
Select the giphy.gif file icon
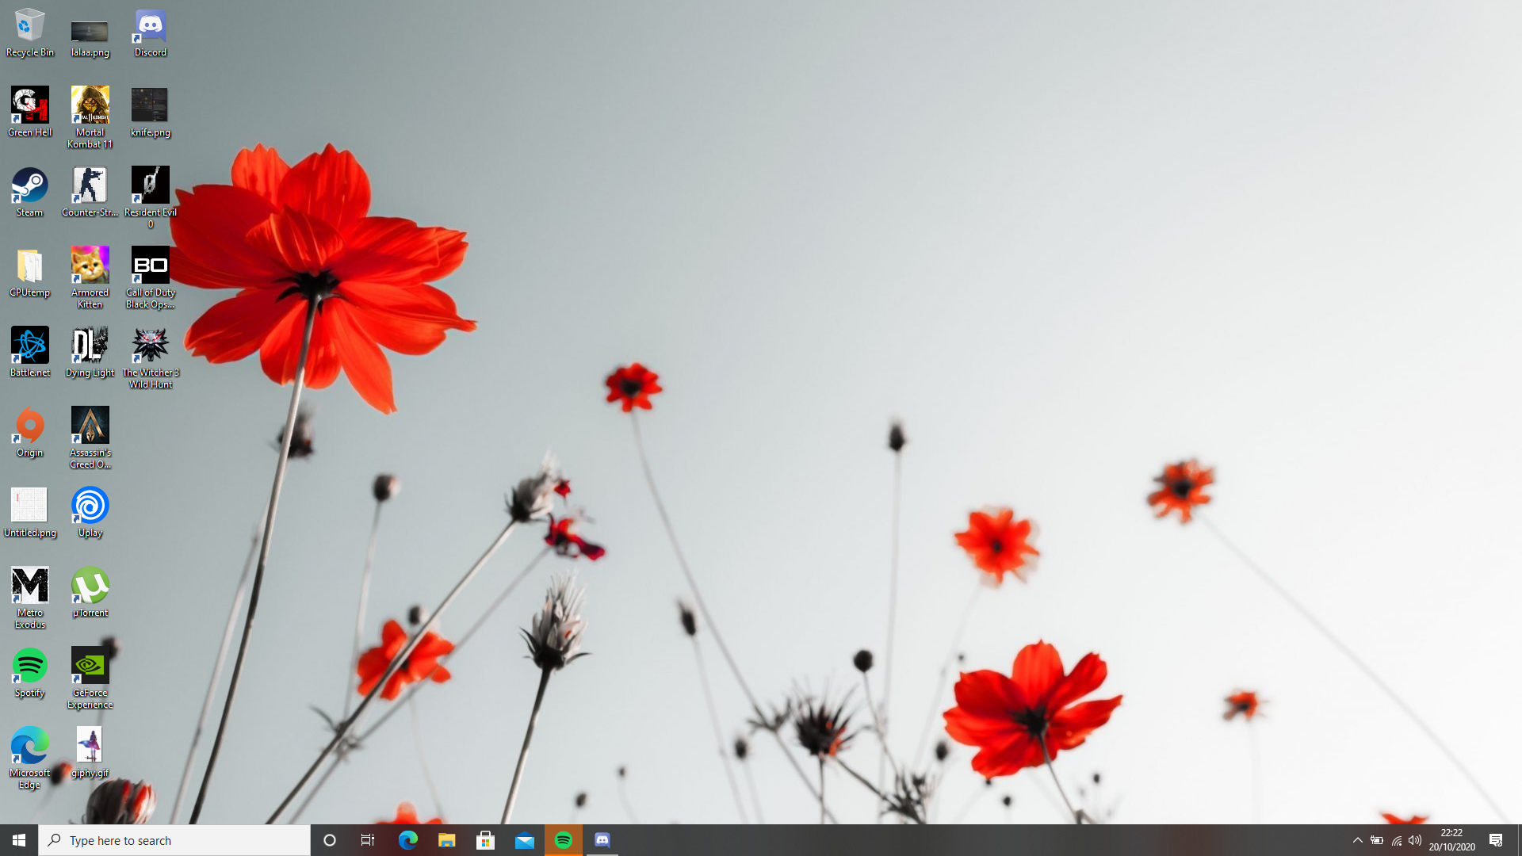click(90, 752)
